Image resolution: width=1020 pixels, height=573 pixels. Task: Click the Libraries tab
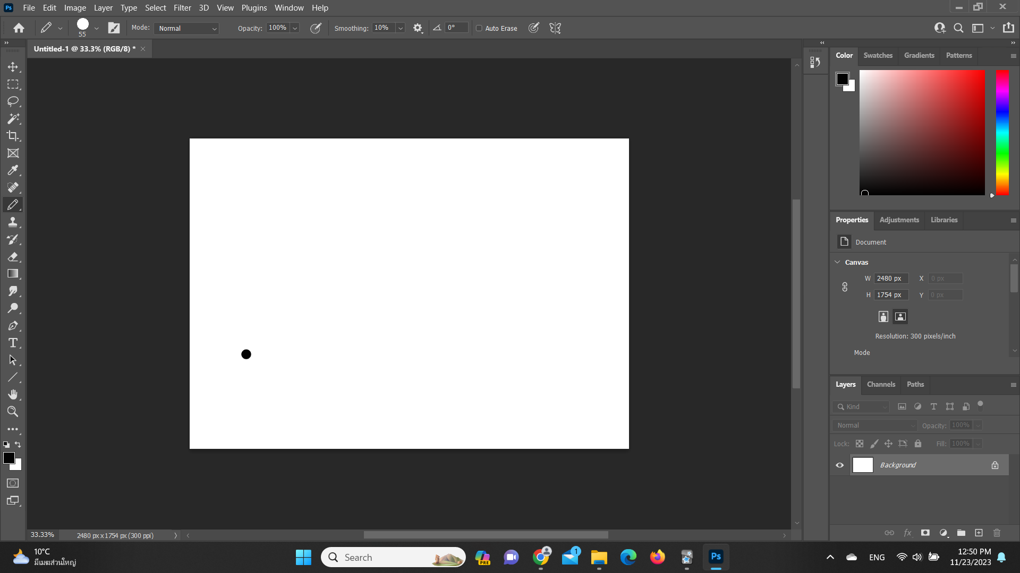tap(945, 219)
